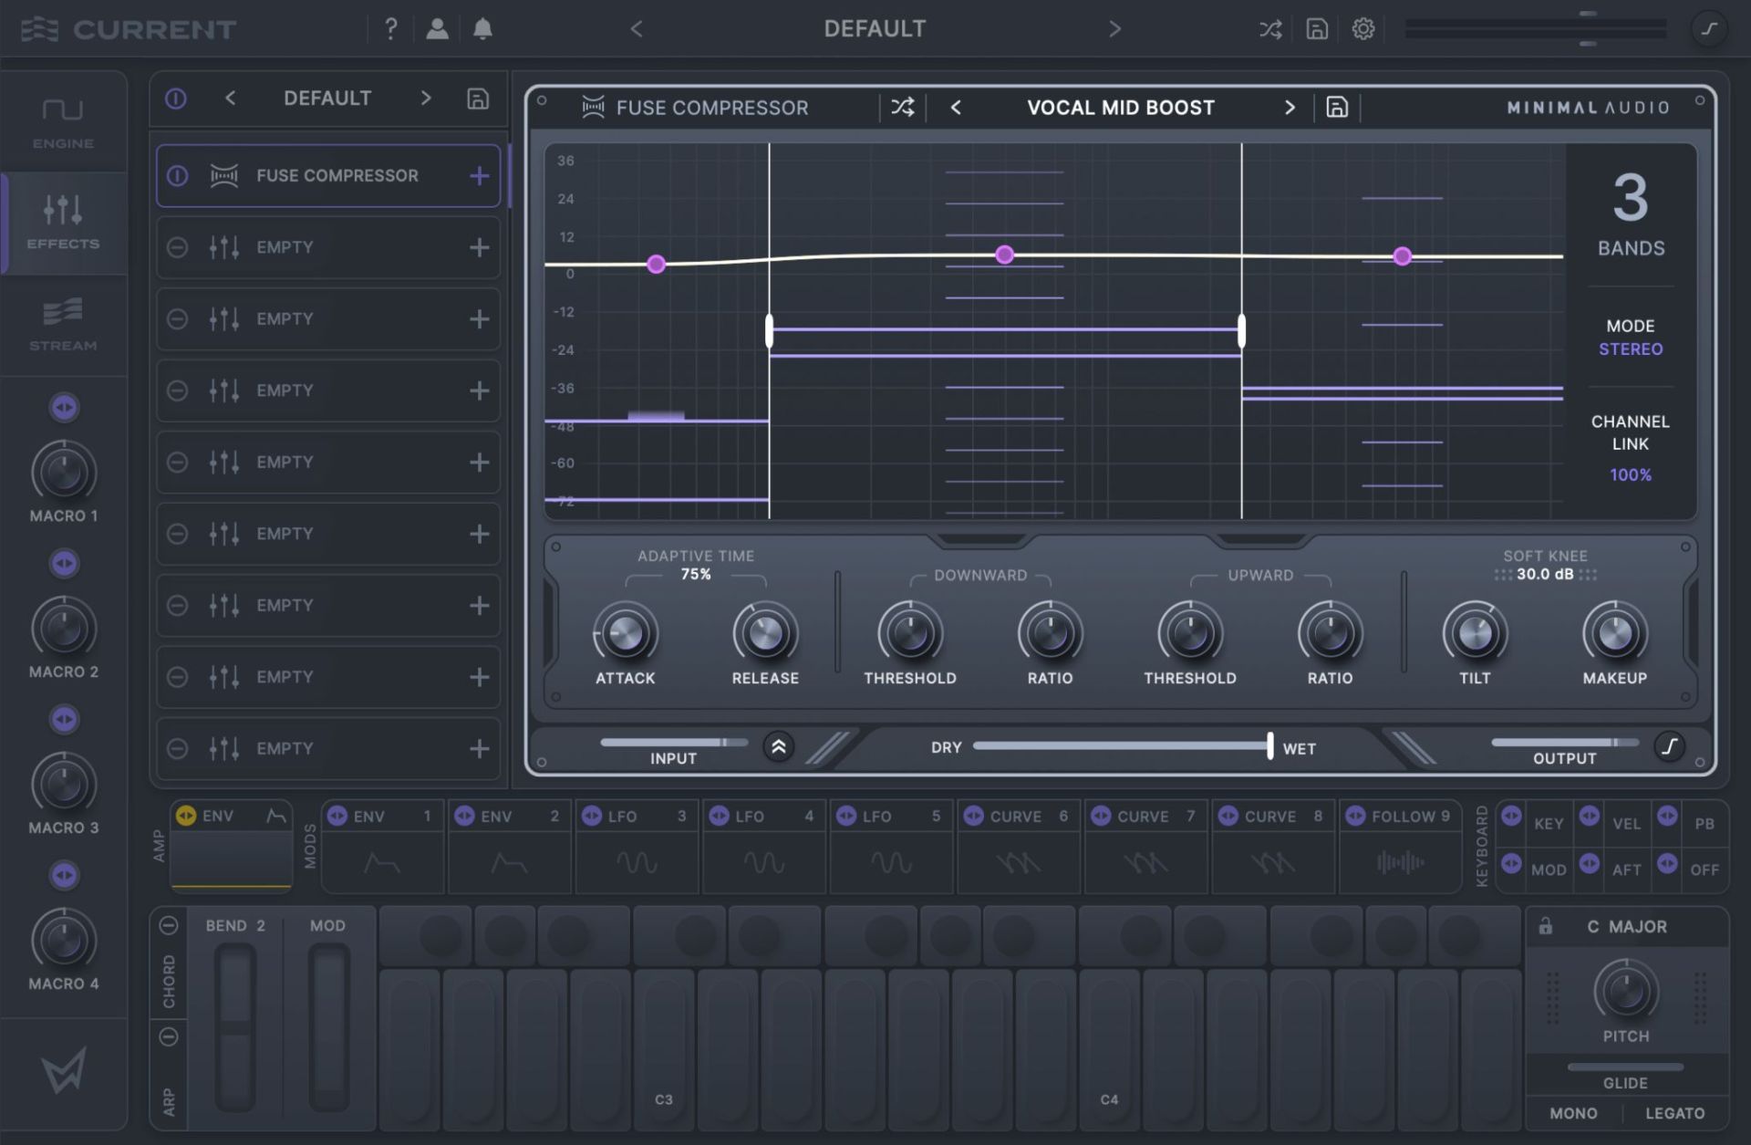This screenshot has height=1145, width=1751.
Task: Toggle the scale lock icon near C MAJOR
Action: click(x=1545, y=926)
